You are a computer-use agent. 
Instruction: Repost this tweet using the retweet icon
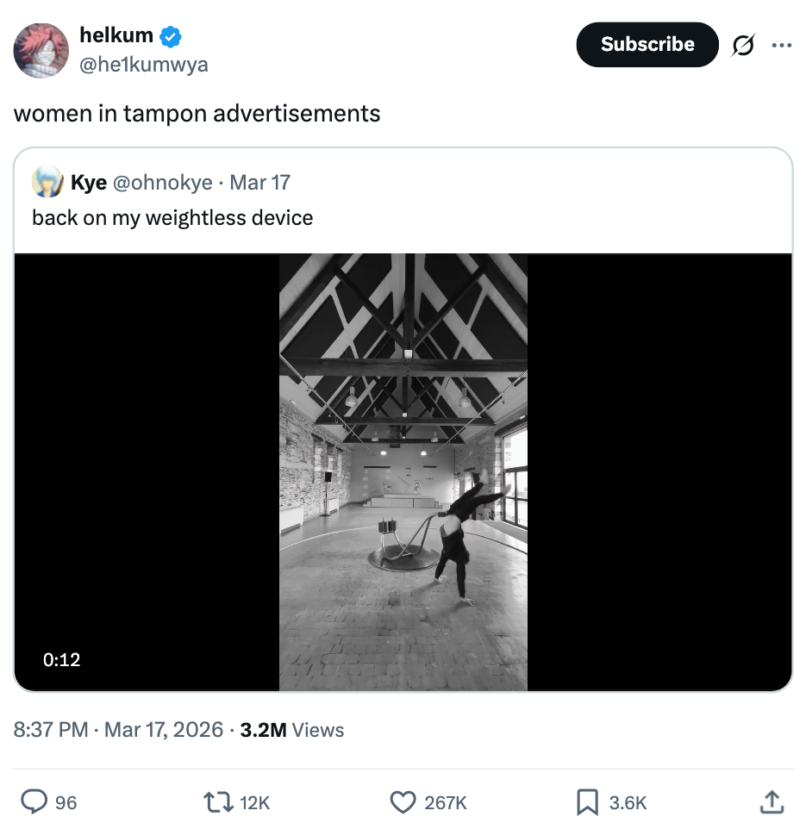(219, 802)
